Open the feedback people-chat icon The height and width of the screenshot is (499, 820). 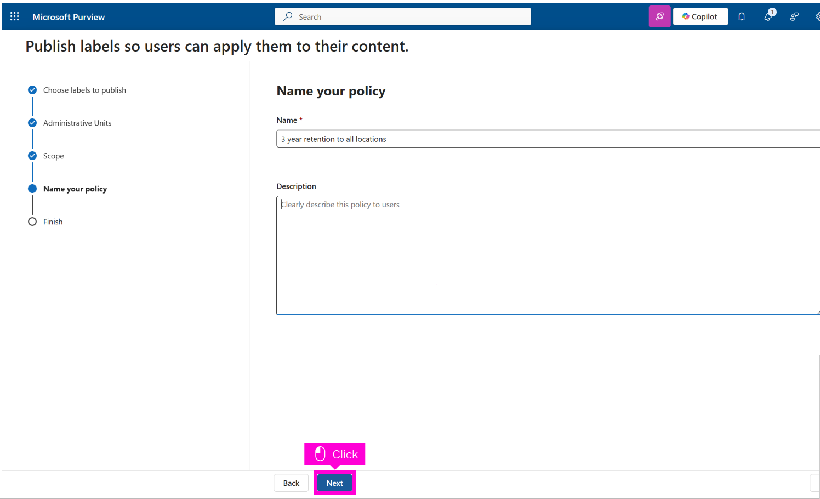pos(794,16)
